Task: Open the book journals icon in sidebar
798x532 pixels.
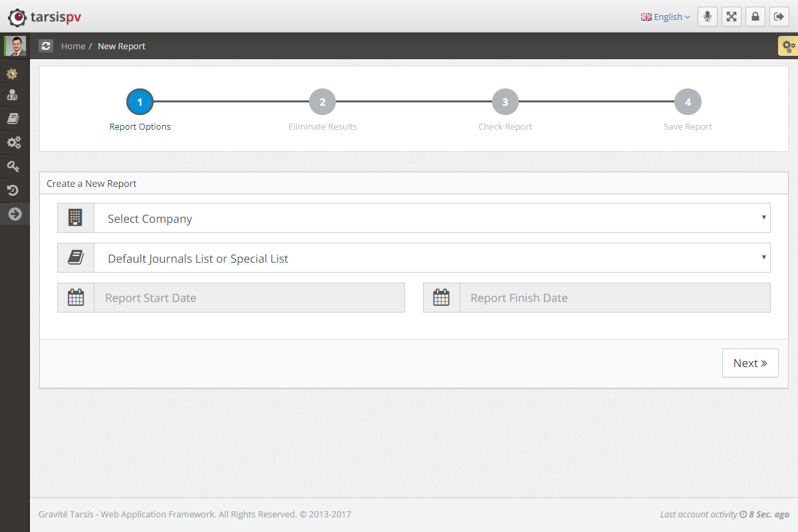Action: tap(13, 118)
